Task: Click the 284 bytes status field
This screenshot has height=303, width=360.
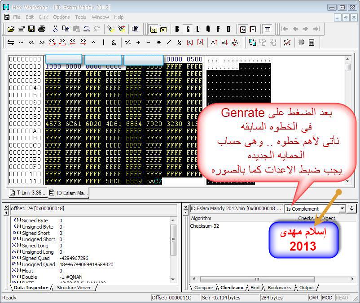Action: pos(283,298)
